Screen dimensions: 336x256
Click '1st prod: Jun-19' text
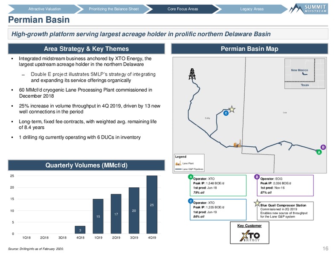pyautogui.click(x=205, y=212)
